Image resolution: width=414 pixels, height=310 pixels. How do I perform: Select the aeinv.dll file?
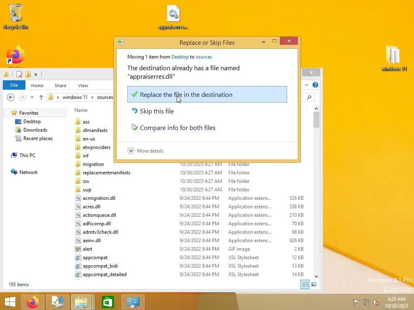[92, 241]
